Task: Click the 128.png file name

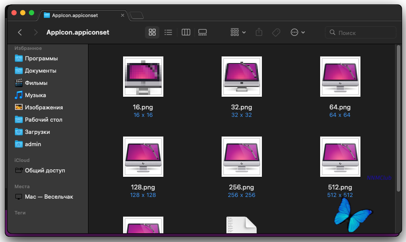Action: point(143,187)
